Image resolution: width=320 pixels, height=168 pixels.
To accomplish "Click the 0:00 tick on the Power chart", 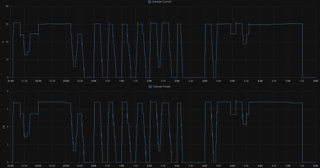I will coord(93,166).
